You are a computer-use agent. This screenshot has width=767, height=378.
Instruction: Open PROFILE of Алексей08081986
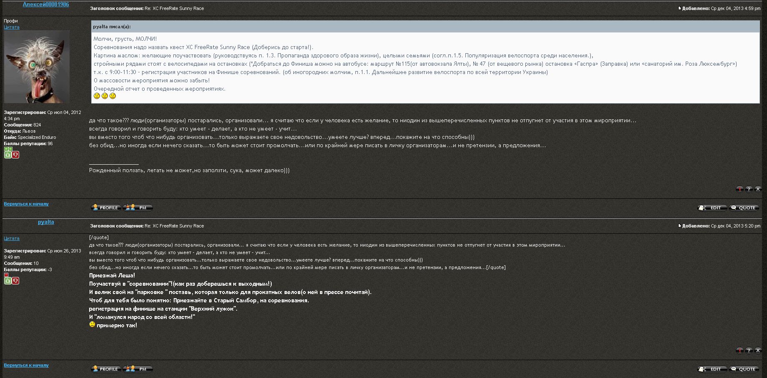pos(106,208)
